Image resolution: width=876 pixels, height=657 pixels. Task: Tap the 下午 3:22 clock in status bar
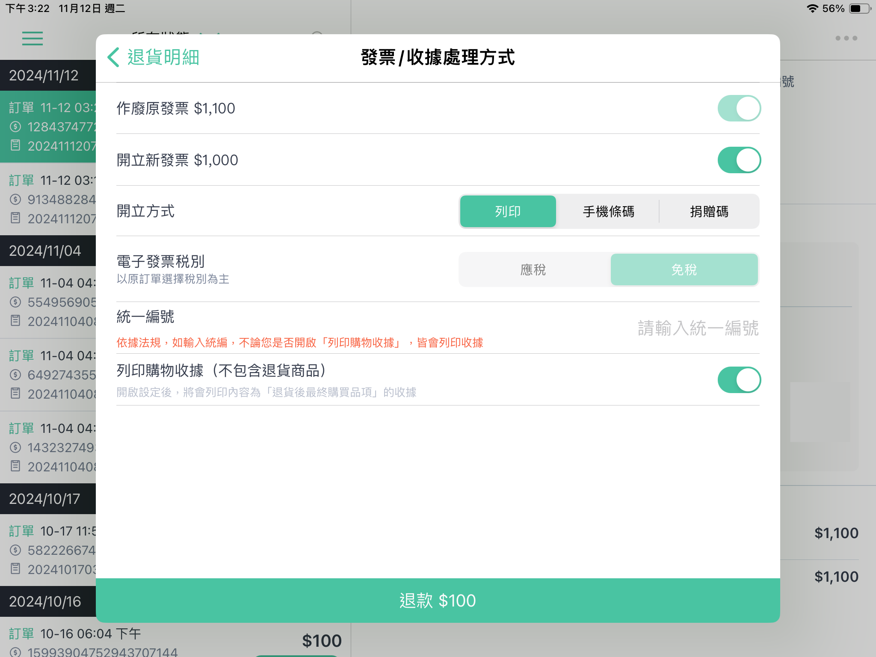pos(27,9)
